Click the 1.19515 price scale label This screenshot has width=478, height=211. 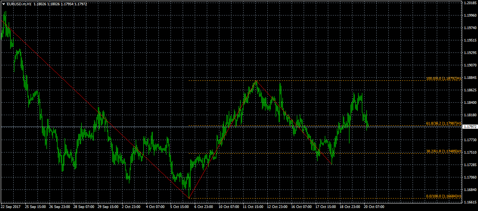470,40
